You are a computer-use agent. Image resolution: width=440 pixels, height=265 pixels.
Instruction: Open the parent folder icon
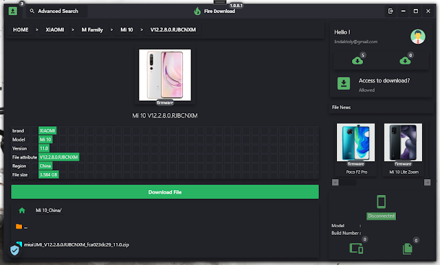pyautogui.click(x=19, y=227)
